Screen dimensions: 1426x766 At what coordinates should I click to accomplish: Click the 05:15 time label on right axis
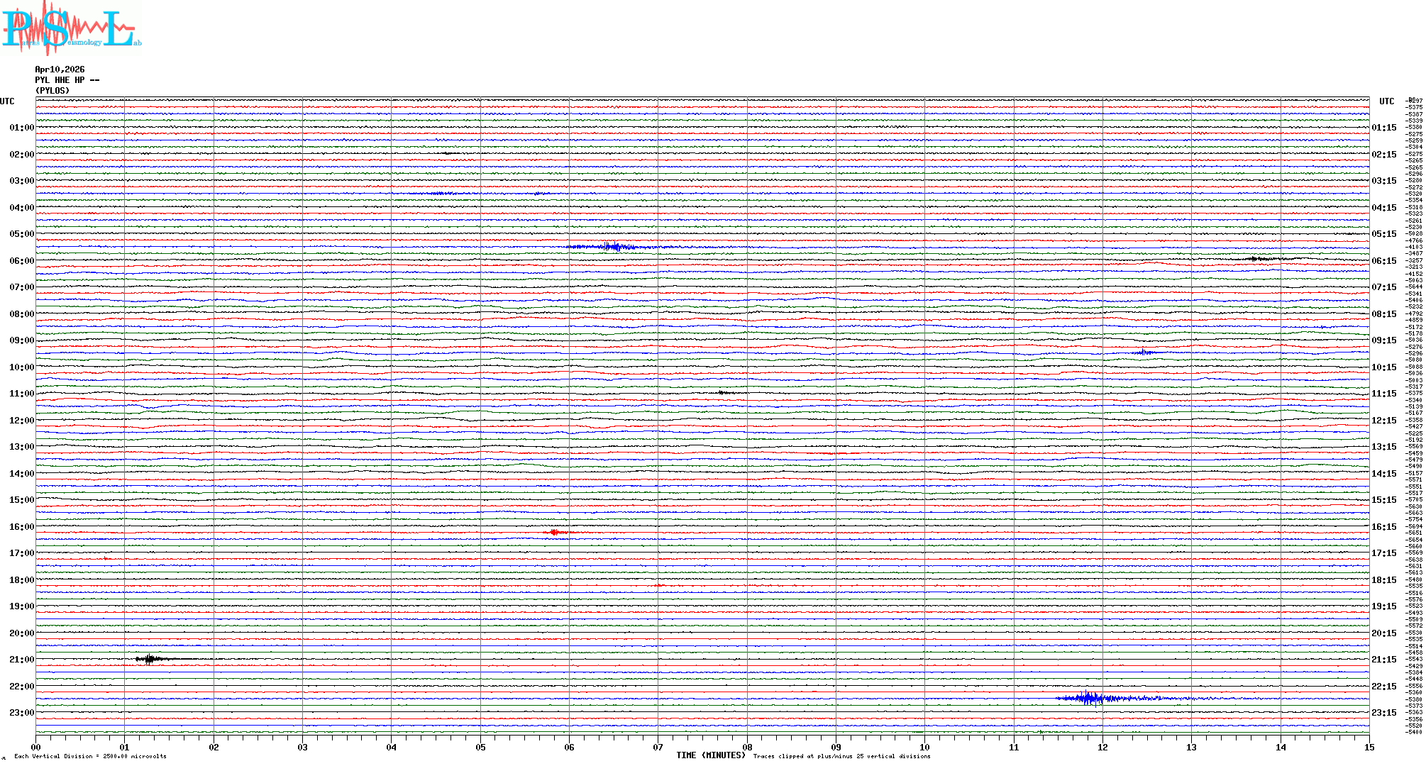click(1383, 234)
